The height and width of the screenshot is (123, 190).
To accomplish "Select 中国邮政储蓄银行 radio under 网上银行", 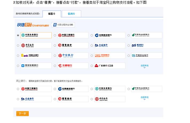I will click(129, 89).
